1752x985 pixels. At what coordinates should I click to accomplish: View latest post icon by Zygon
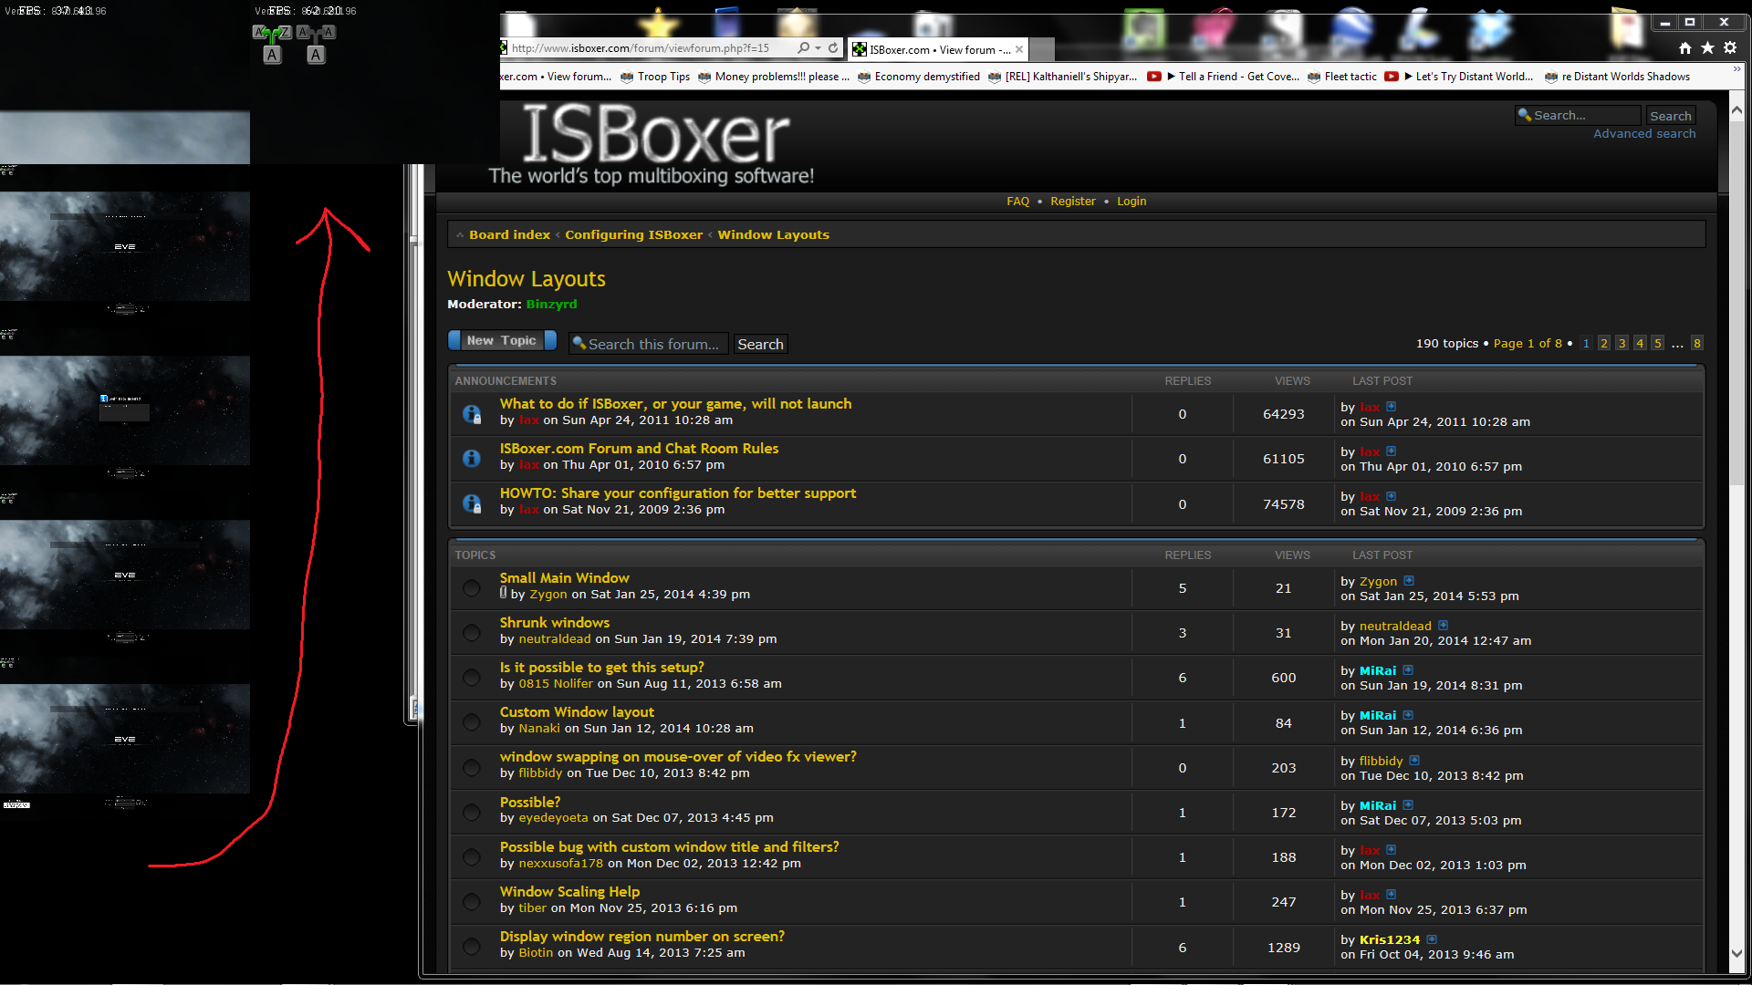pyautogui.click(x=1409, y=581)
